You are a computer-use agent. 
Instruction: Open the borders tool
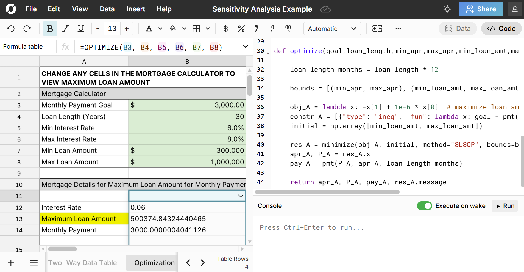(196, 29)
